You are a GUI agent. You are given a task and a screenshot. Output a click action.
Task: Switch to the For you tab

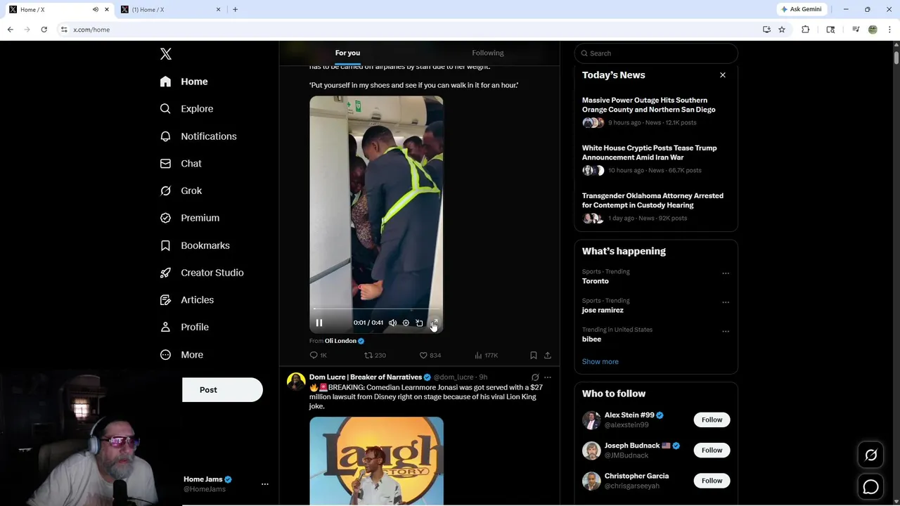pos(347,53)
